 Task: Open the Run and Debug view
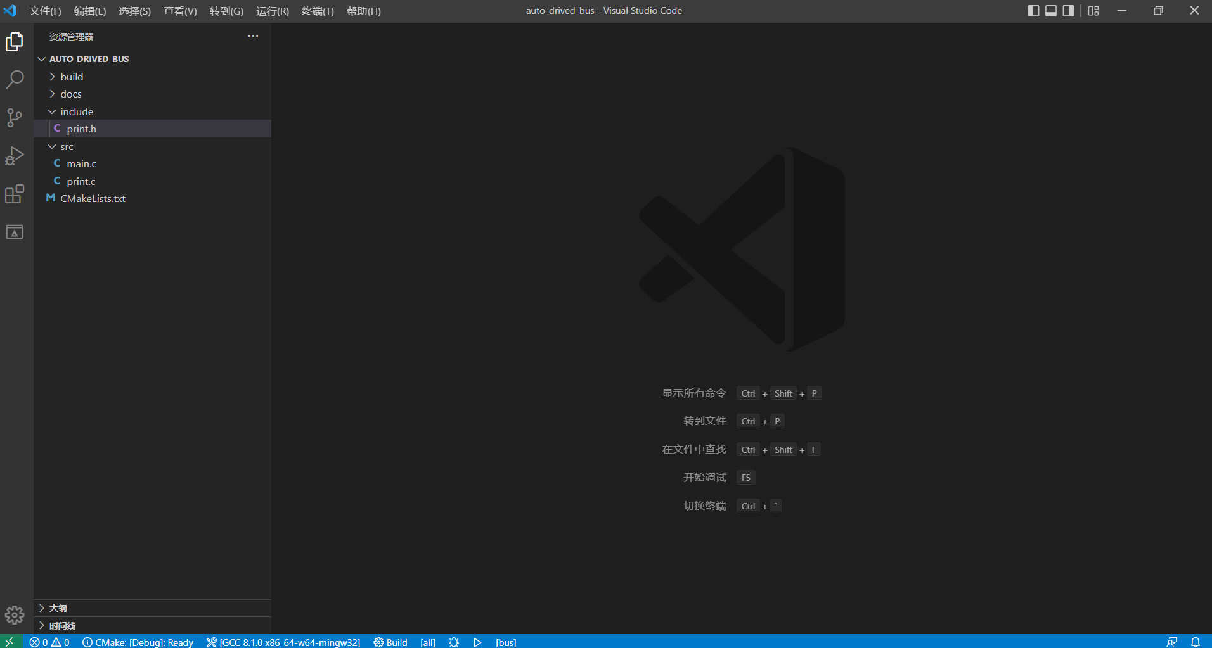pyautogui.click(x=15, y=156)
